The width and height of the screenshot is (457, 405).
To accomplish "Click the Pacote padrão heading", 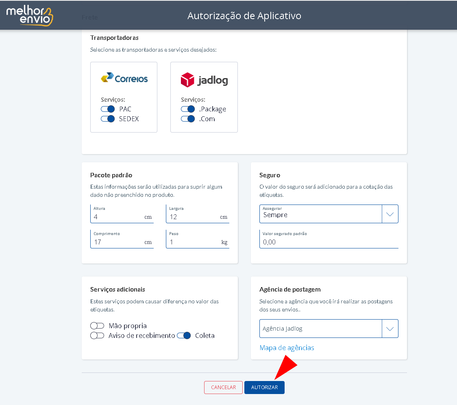I will 111,175.
